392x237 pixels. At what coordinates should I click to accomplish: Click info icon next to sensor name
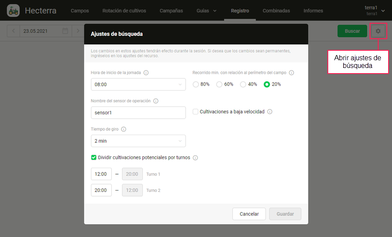point(156,101)
